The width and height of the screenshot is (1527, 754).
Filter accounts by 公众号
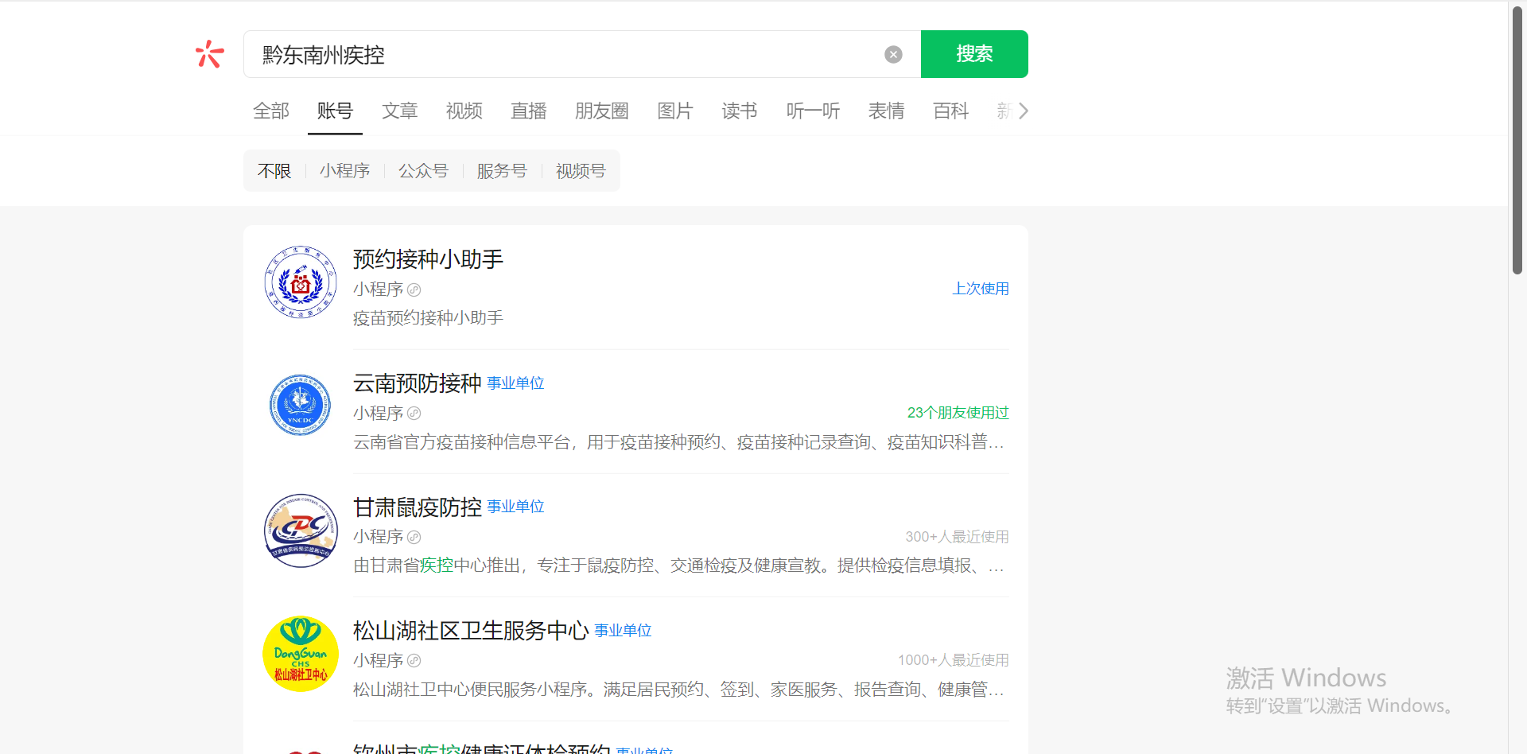pyautogui.click(x=423, y=171)
